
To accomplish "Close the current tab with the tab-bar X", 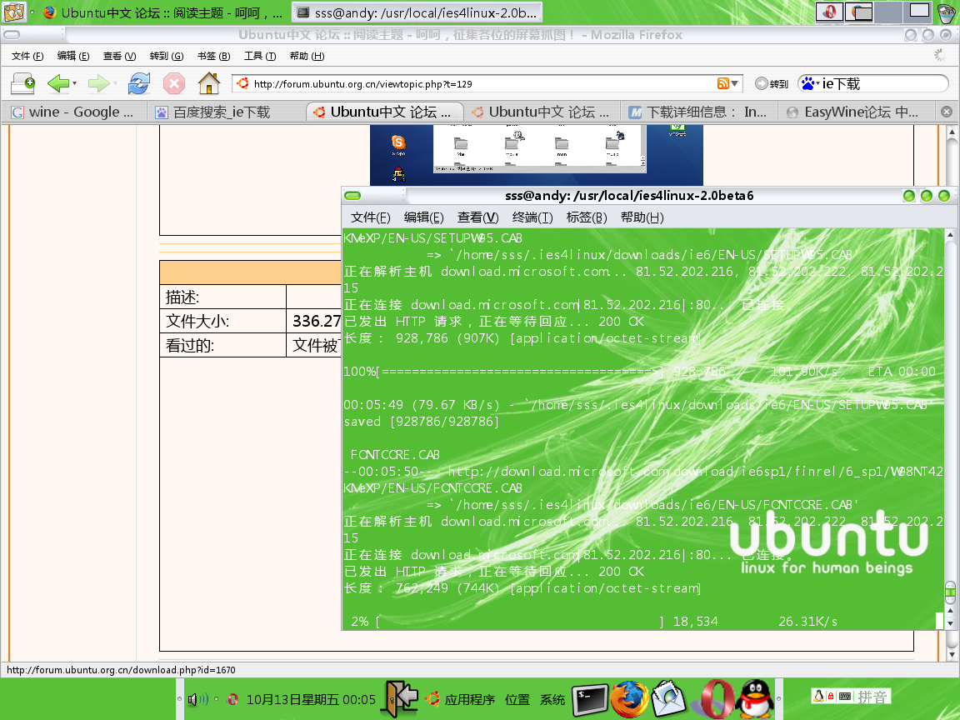I will tap(947, 112).
